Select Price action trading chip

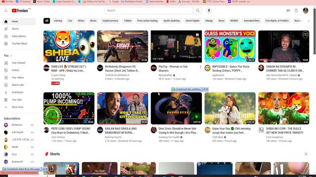147,21
